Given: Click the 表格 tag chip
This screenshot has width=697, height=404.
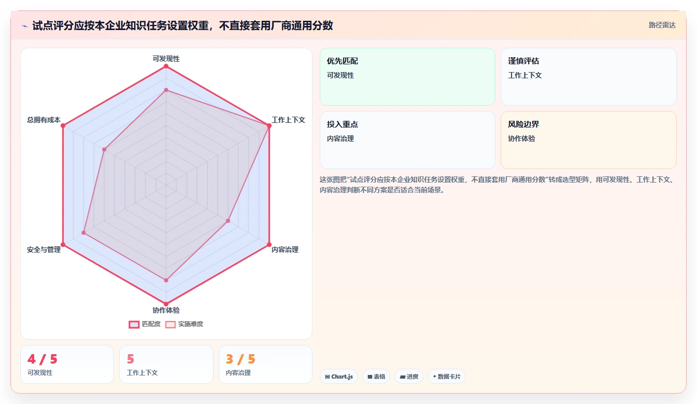Looking at the screenshot, I should (376, 377).
